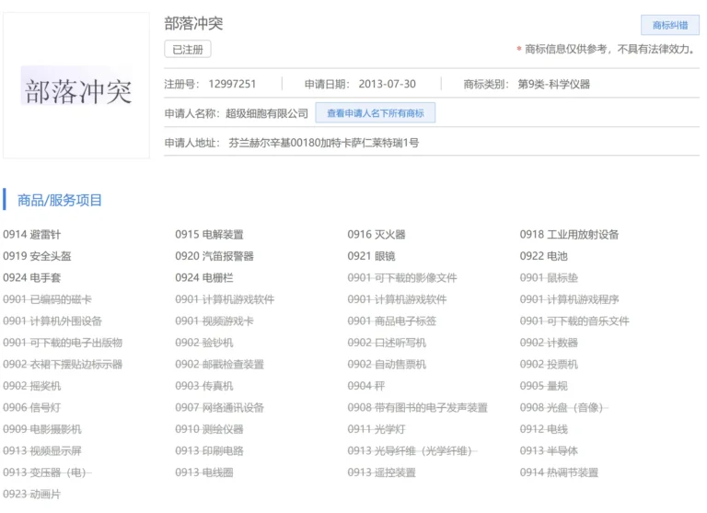Select item 0918 工业用放射设备
Image resolution: width=707 pixels, height=513 pixels.
569,235
